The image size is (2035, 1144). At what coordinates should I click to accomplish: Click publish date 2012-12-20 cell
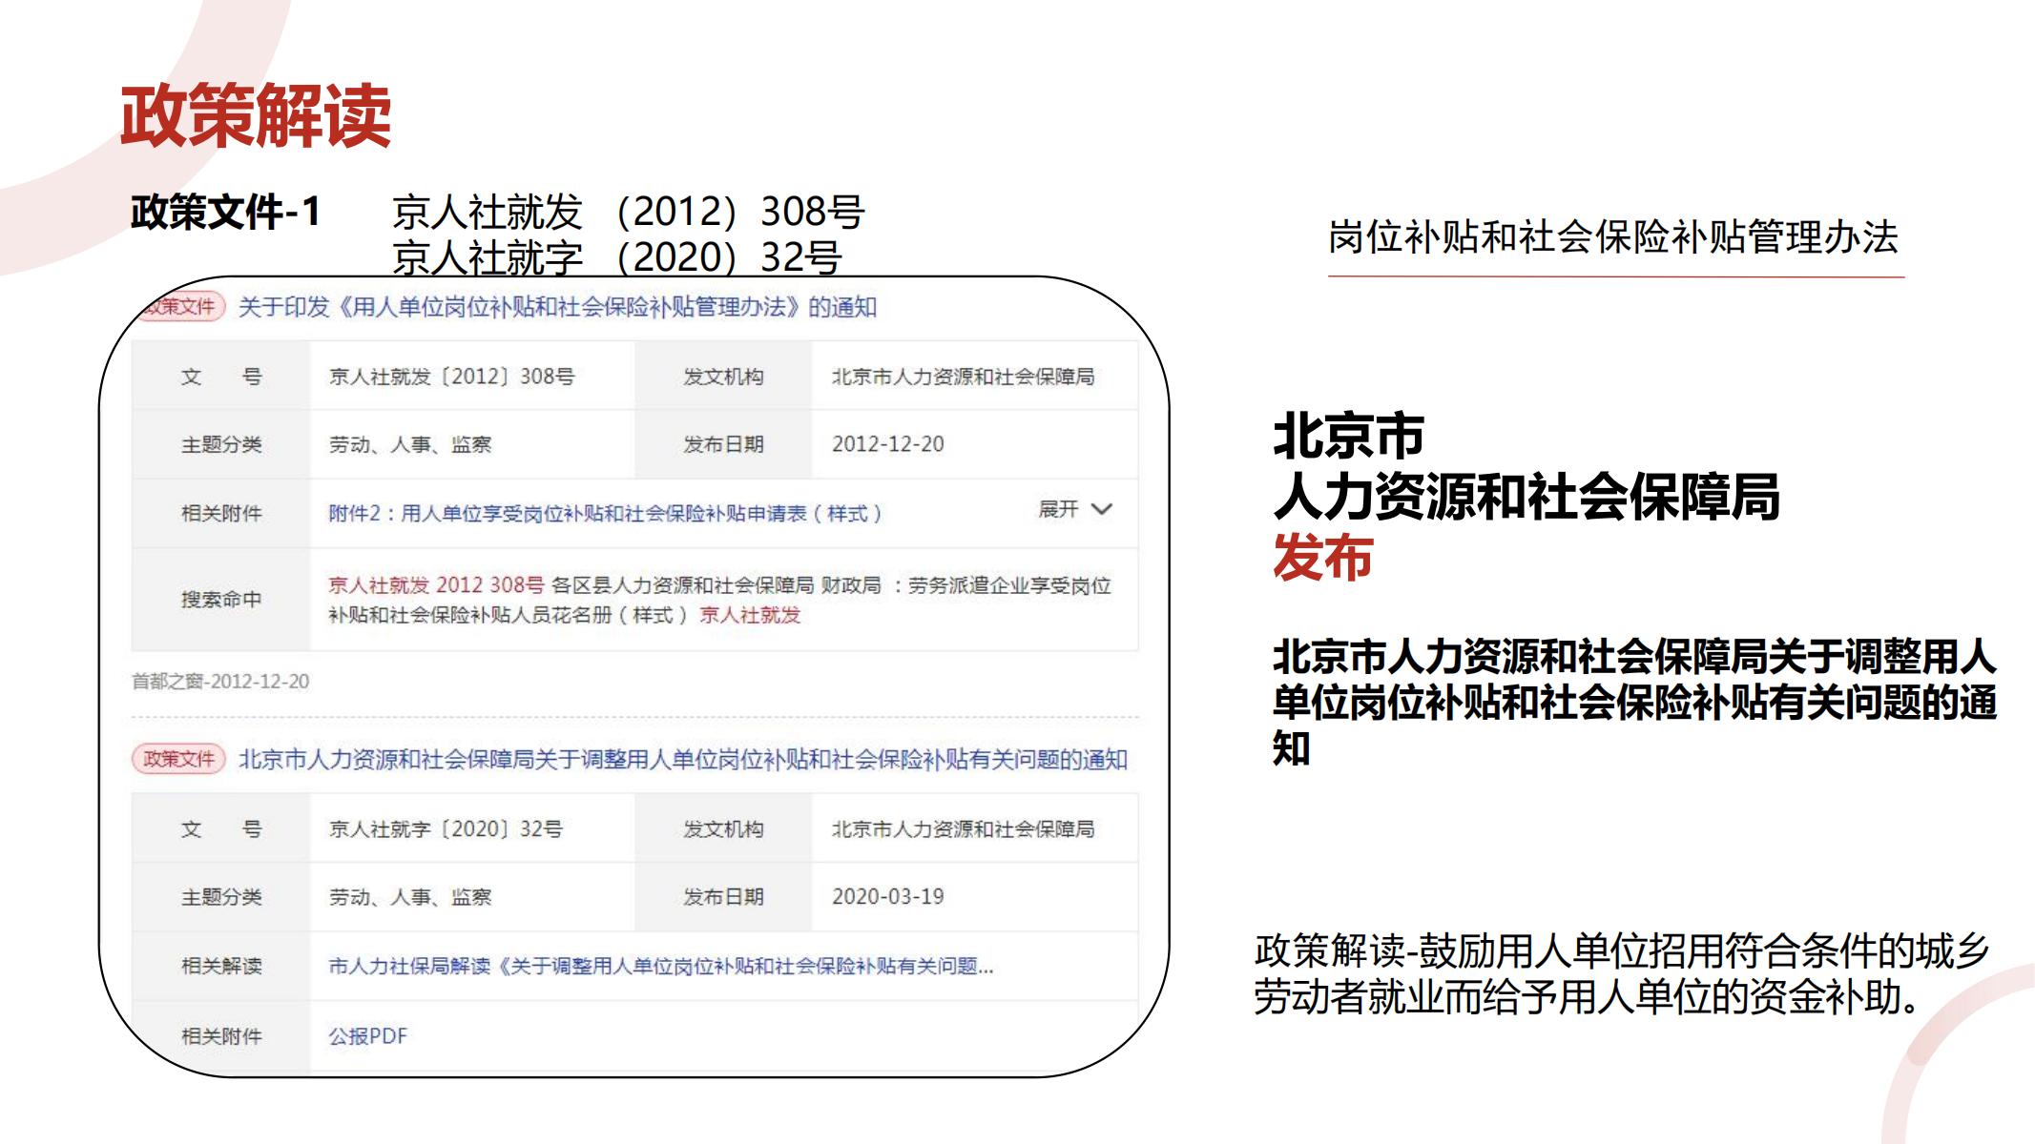(x=887, y=444)
